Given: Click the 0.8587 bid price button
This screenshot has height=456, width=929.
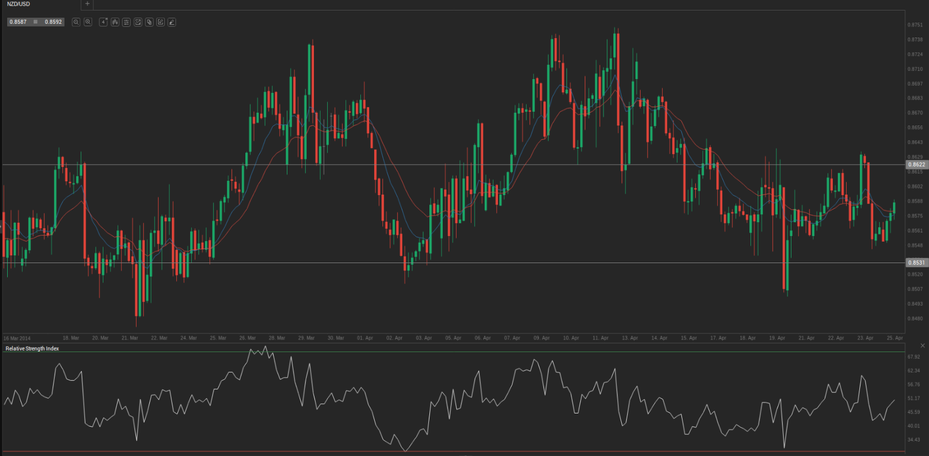Looking at the screenshot, I should (x=18, y=22).
